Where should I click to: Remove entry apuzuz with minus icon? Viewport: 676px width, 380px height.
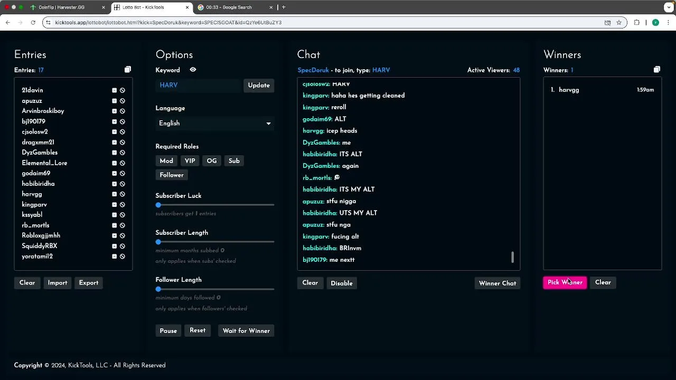tap(114, 101)
